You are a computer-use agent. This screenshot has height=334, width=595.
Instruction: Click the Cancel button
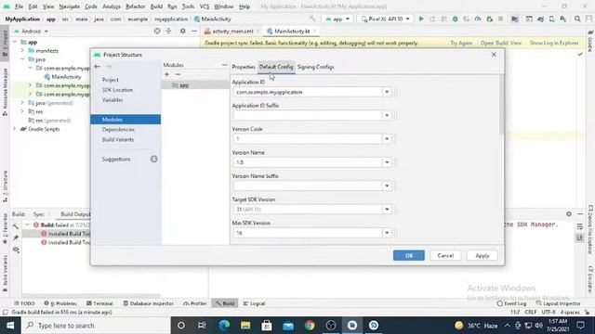click(x=445, y=256)
